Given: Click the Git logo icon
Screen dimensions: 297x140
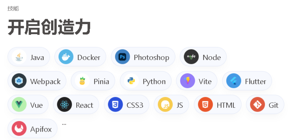Looking at the screenshot, I should tap(257, 104).
